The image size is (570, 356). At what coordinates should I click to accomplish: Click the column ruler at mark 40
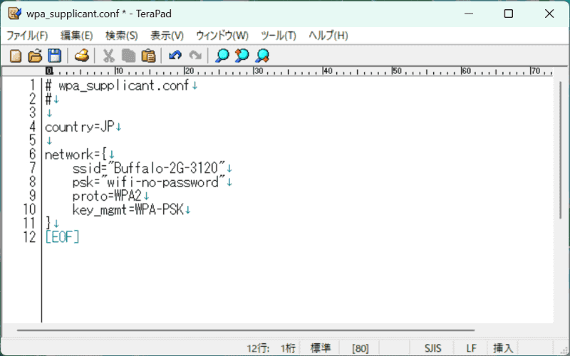click(x=327, y=71)
